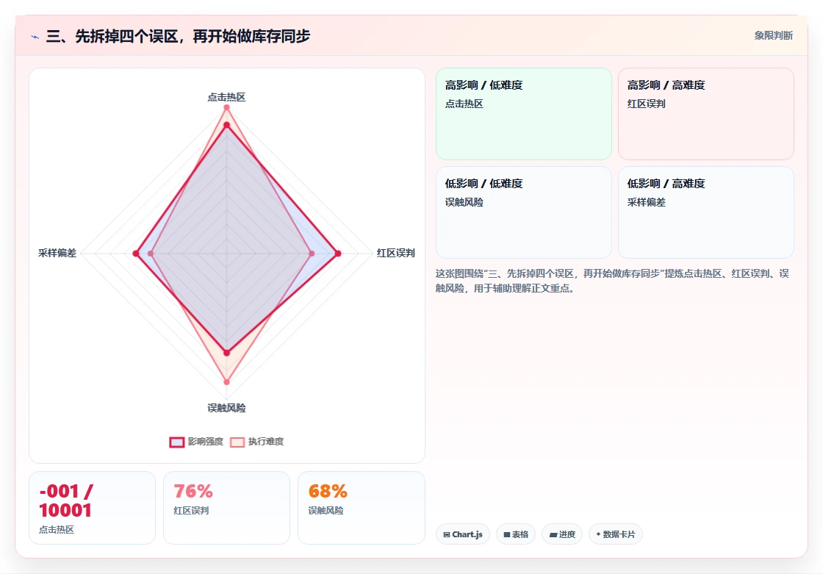The height and width of the screenshot is (574, 823).
Task: Click the dark red data point on 误触风险 axis
Action: pos(227,353)
